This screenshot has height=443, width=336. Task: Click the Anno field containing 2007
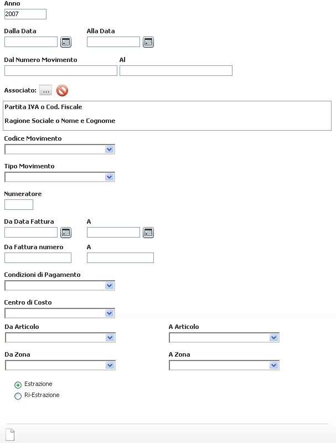pyautogui.click(x=25, y=14)
